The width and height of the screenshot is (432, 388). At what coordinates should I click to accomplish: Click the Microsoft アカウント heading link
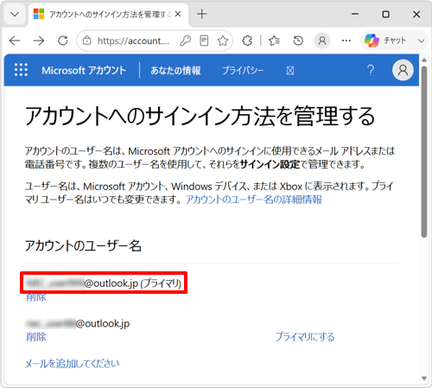pyautogui.click(x=84, y=70)
